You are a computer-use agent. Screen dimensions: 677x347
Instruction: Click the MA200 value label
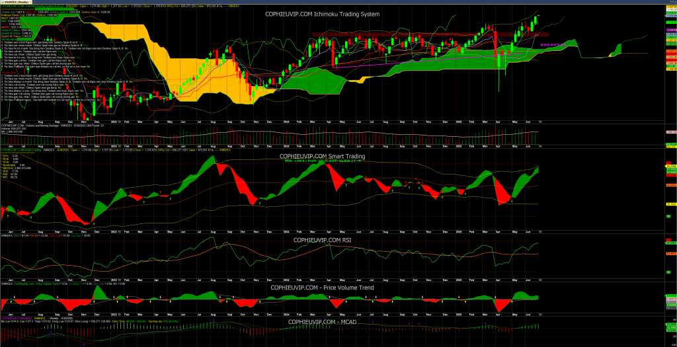11,27
